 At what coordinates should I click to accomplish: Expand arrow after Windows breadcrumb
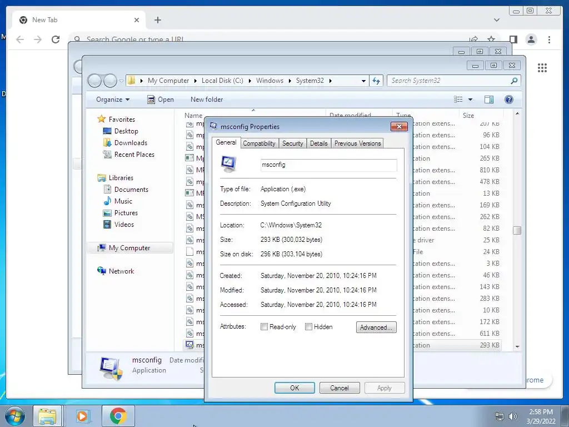point(290,81)
